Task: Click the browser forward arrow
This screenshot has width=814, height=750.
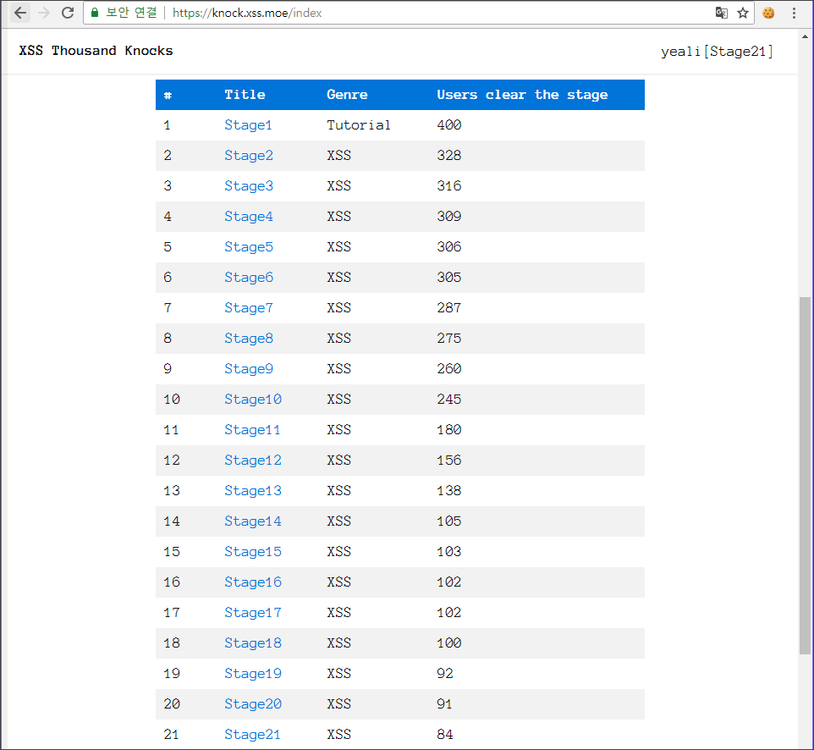Action: [x=44, y=13]
